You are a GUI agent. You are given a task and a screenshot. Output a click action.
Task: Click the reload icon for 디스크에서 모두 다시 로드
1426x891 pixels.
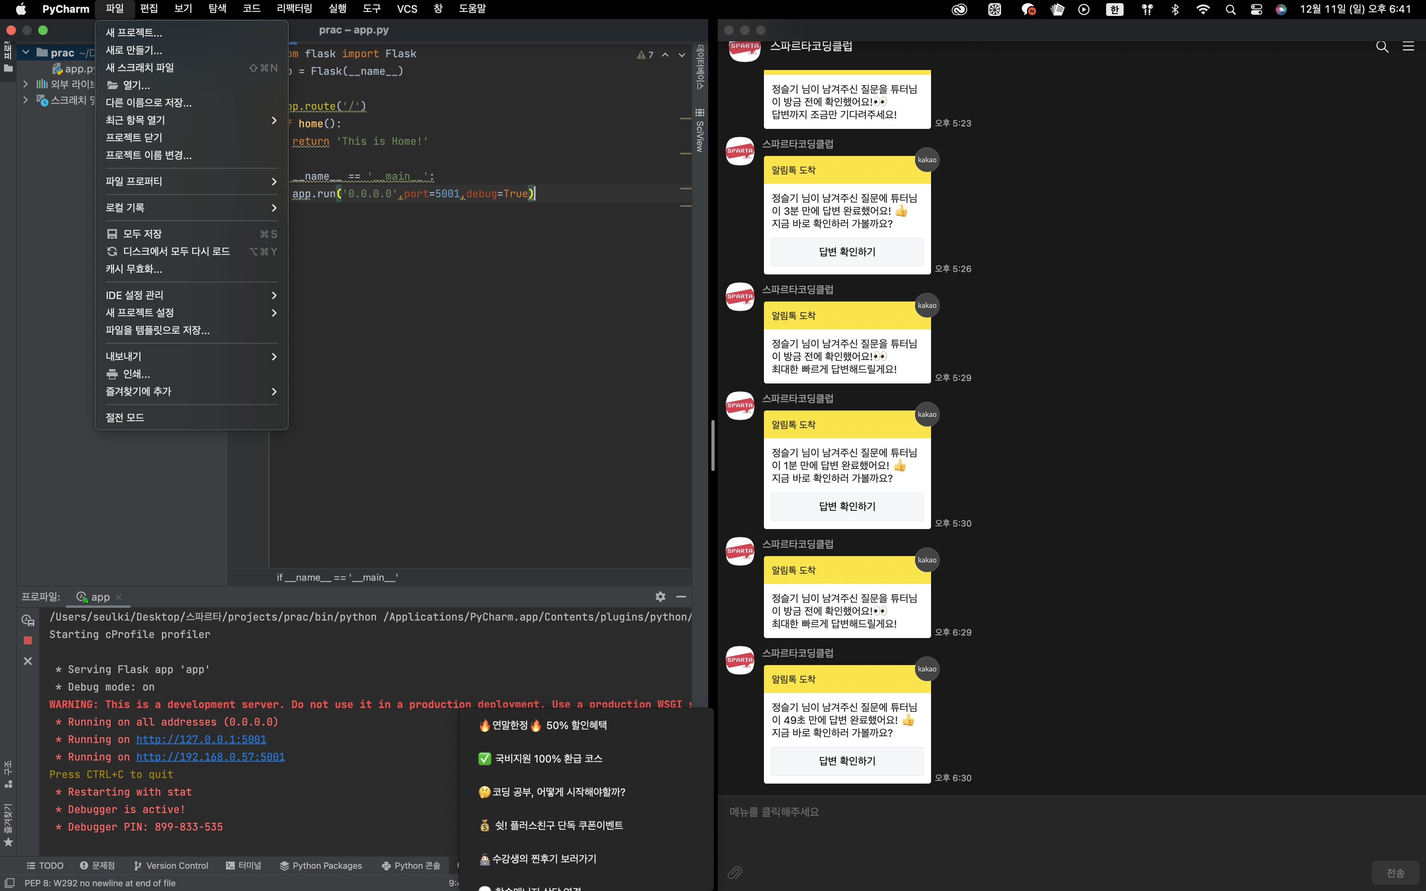[x=112, y=252]
